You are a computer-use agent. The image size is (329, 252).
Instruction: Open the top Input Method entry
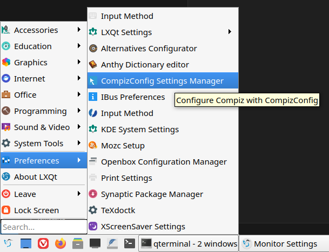[163, 16]
